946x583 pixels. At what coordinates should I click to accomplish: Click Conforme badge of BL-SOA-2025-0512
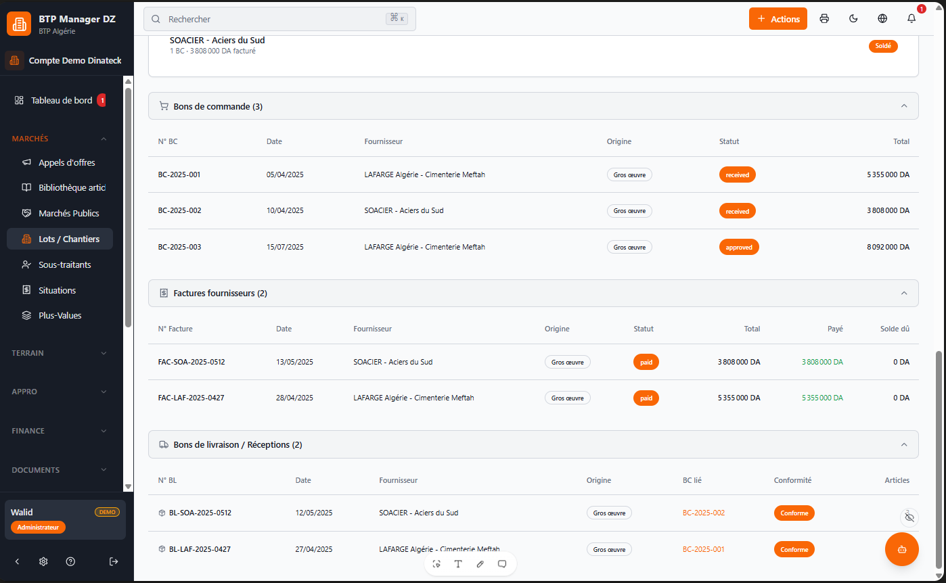[x=794, y=513]
